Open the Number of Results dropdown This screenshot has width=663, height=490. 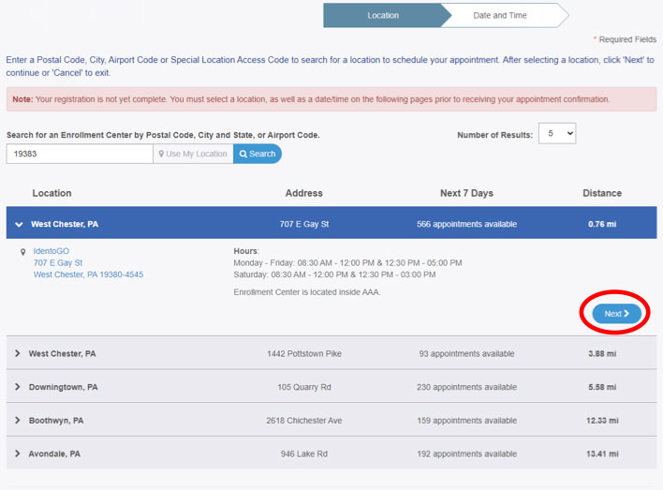(x=557, y=134)
